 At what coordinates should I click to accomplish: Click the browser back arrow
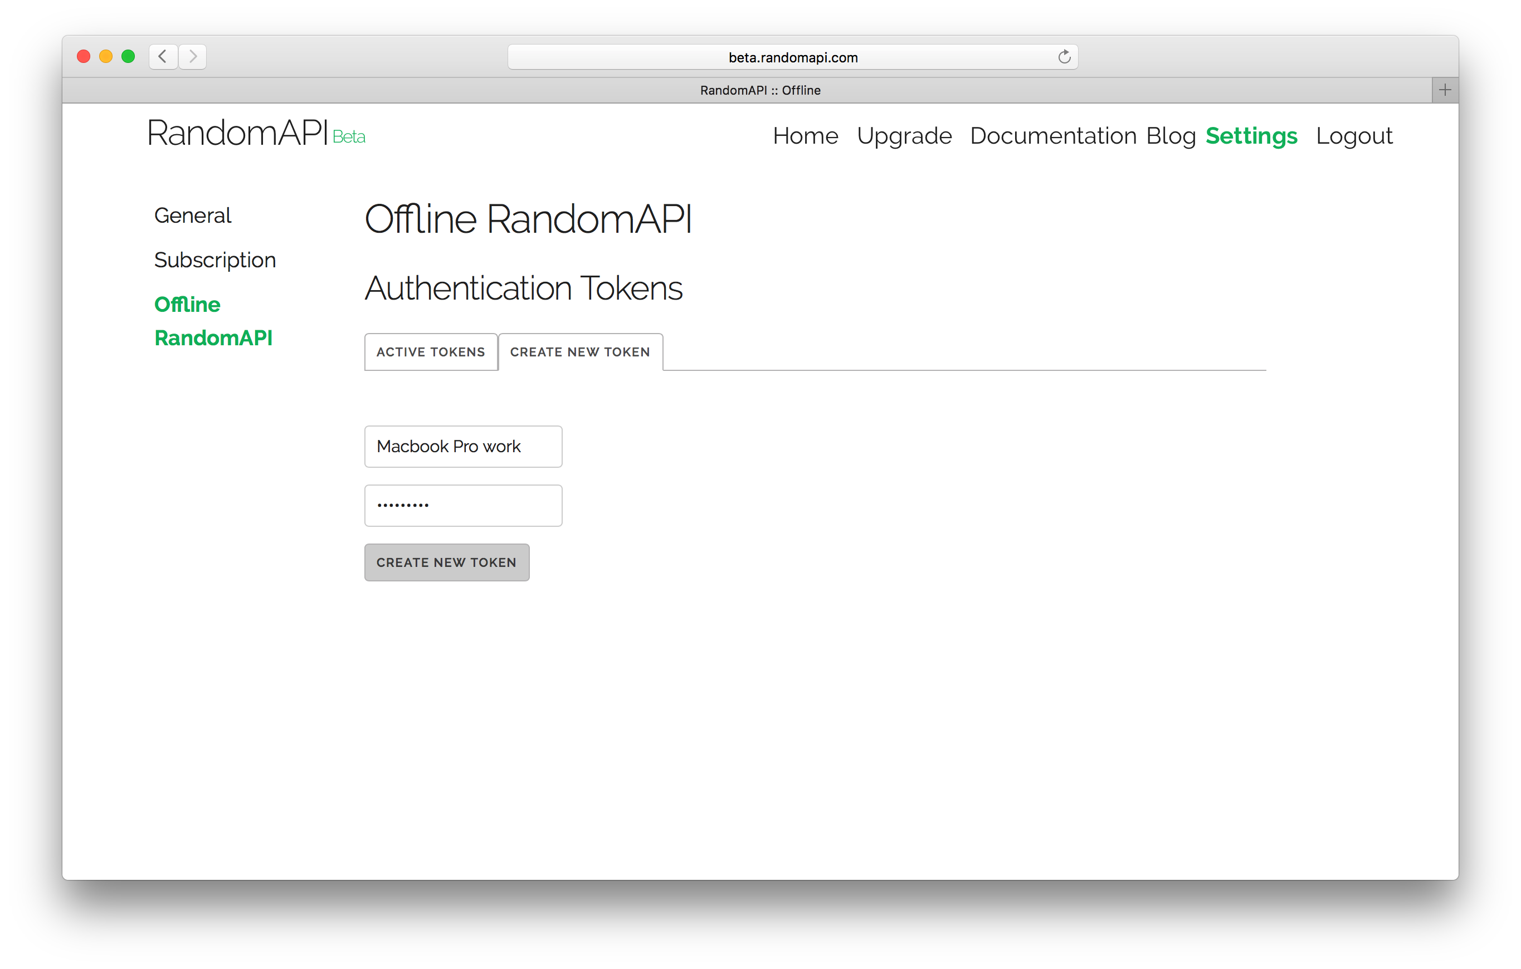[x=163, y=57]
